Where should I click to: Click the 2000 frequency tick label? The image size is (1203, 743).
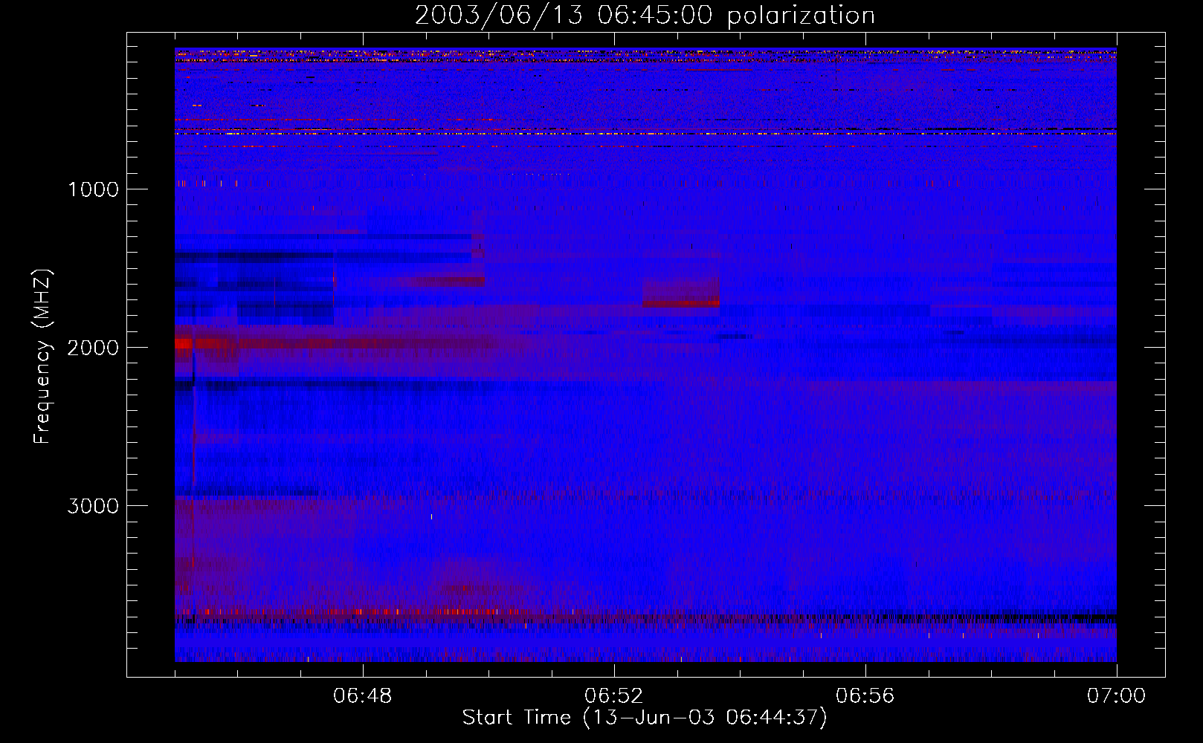click(x=93, y=348)
